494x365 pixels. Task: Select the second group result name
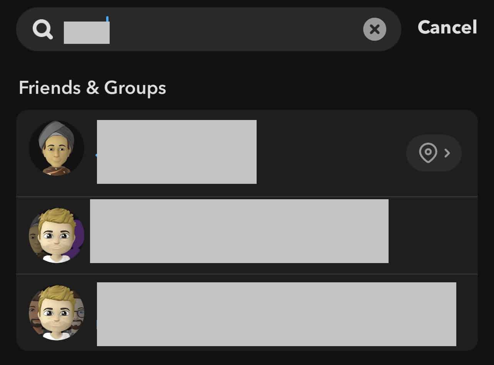pyautogui.click(x=239, y=231)
